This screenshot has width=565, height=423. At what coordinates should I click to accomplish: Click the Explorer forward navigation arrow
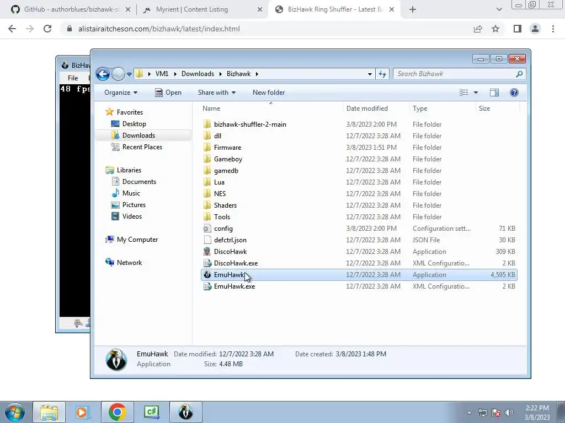[x=118, y=74]
